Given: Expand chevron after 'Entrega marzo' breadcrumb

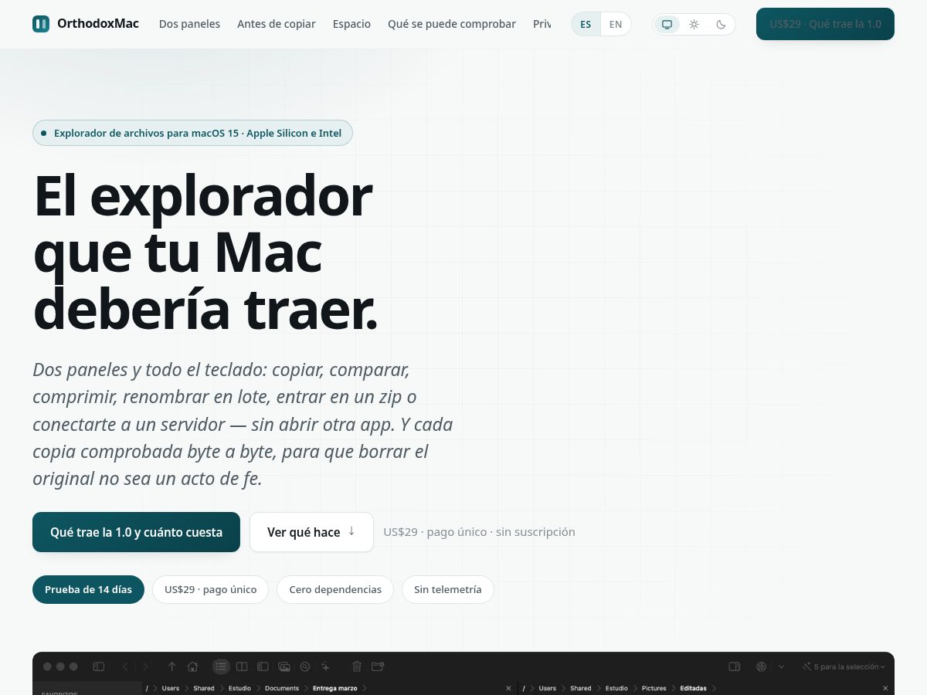Looking at the screenshot, I should click(x=365, y=688).
